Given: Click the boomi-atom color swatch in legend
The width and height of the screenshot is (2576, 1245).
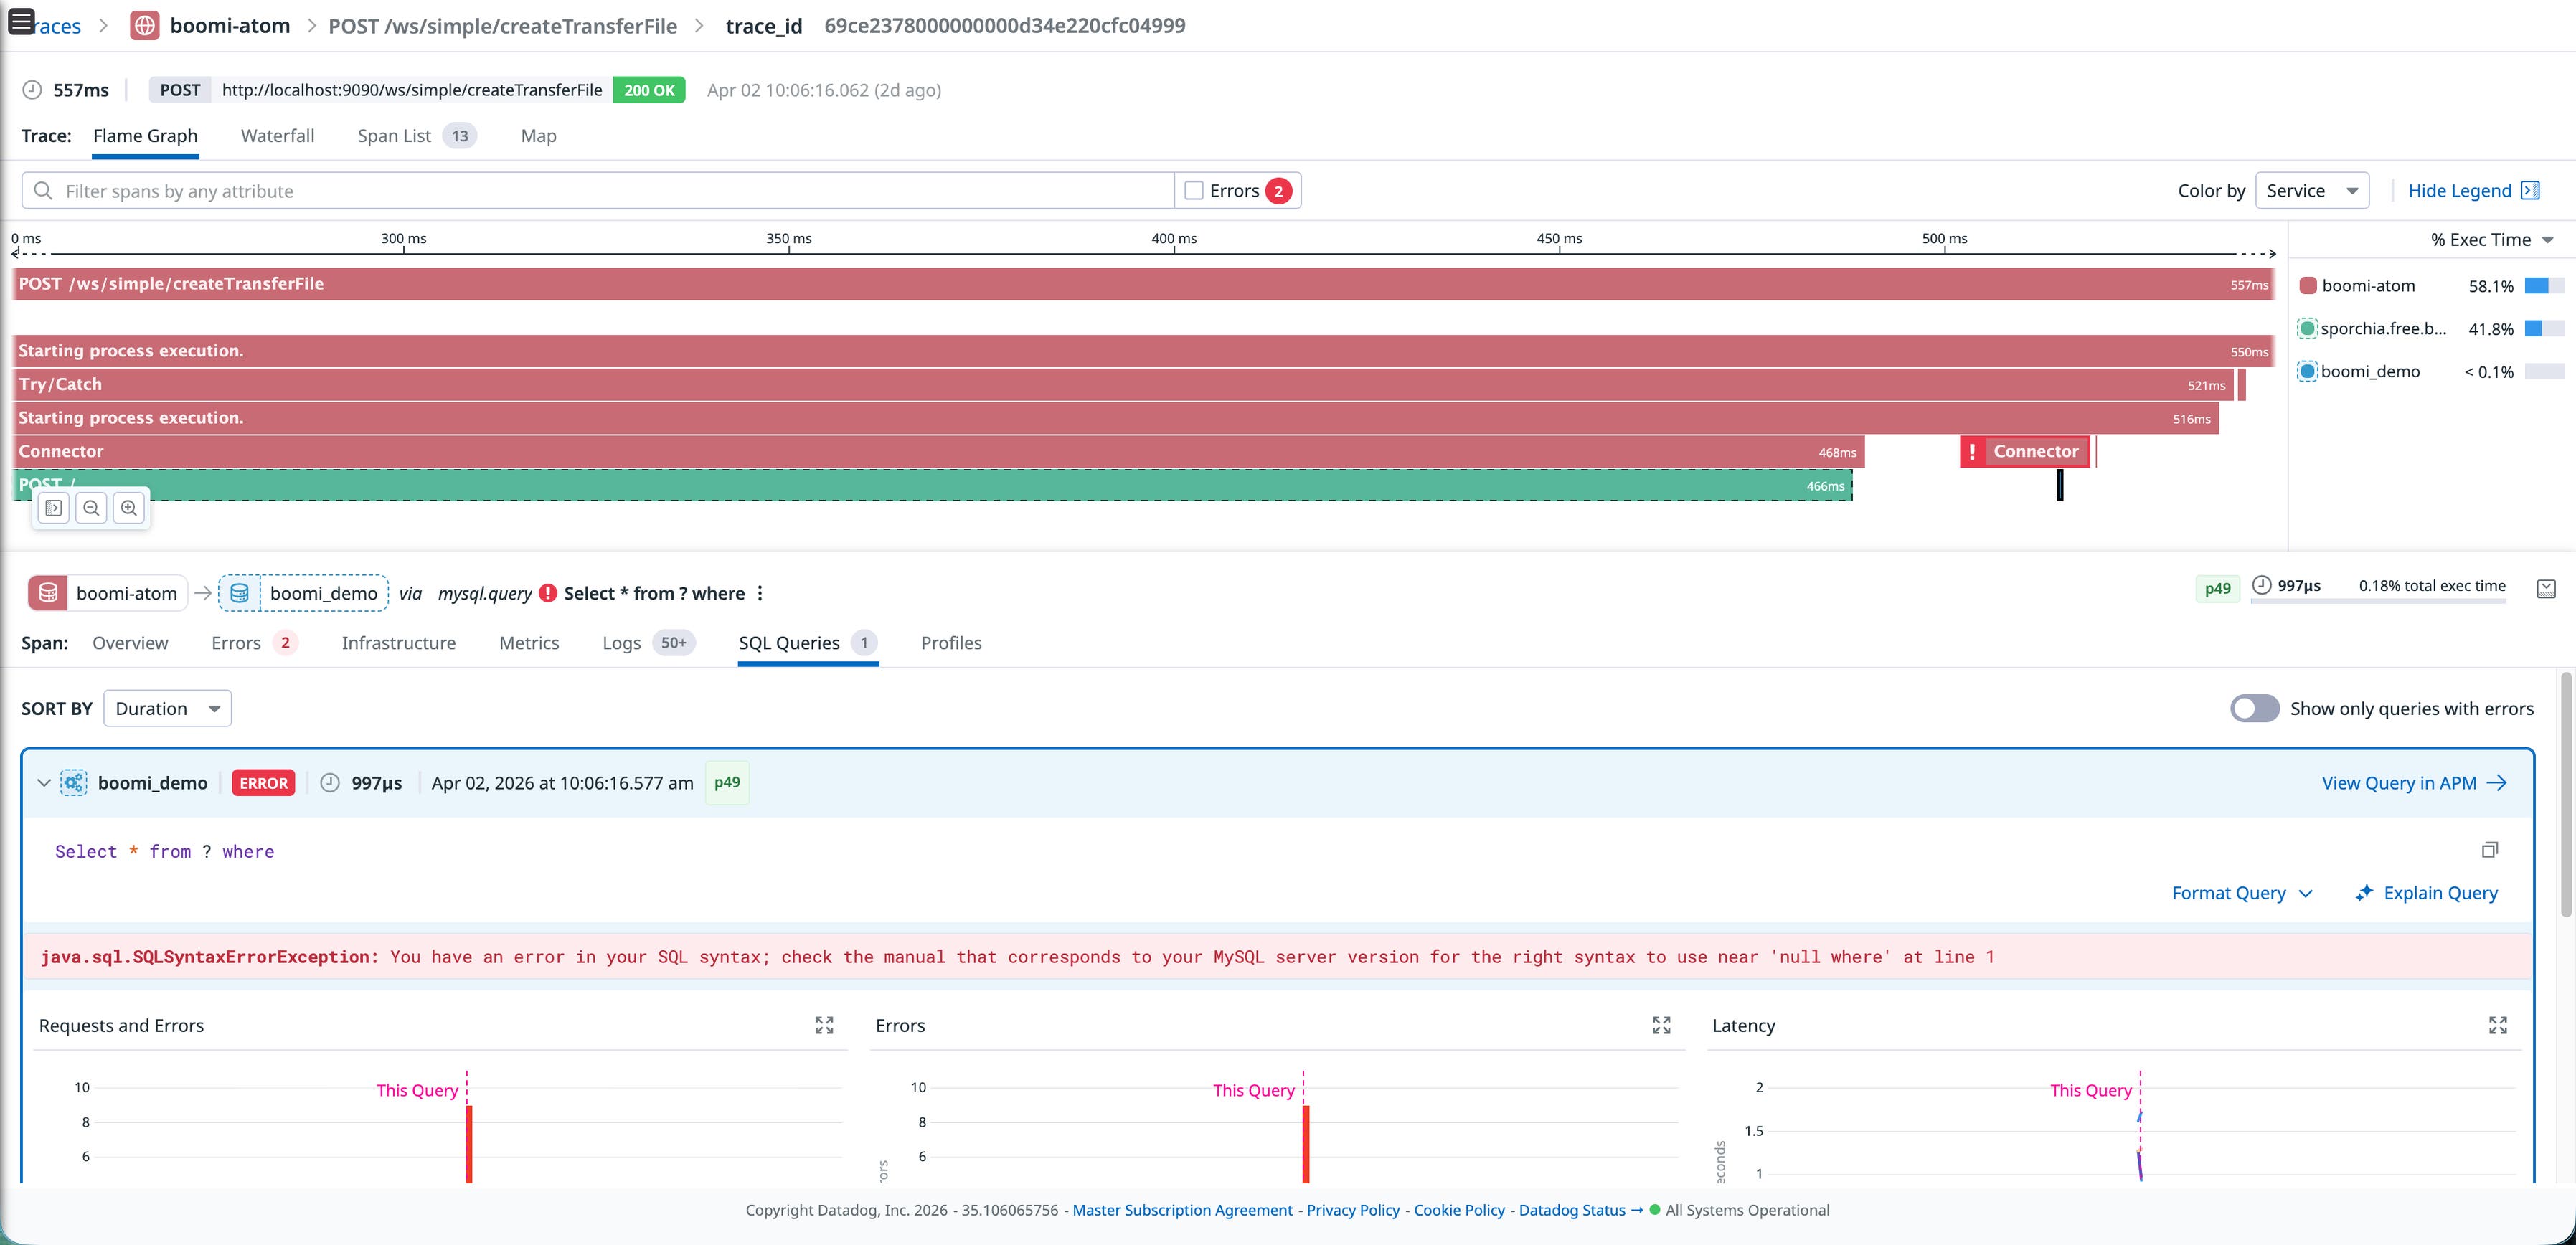Looking at the screenshot, I should [x=2308, y=285].
